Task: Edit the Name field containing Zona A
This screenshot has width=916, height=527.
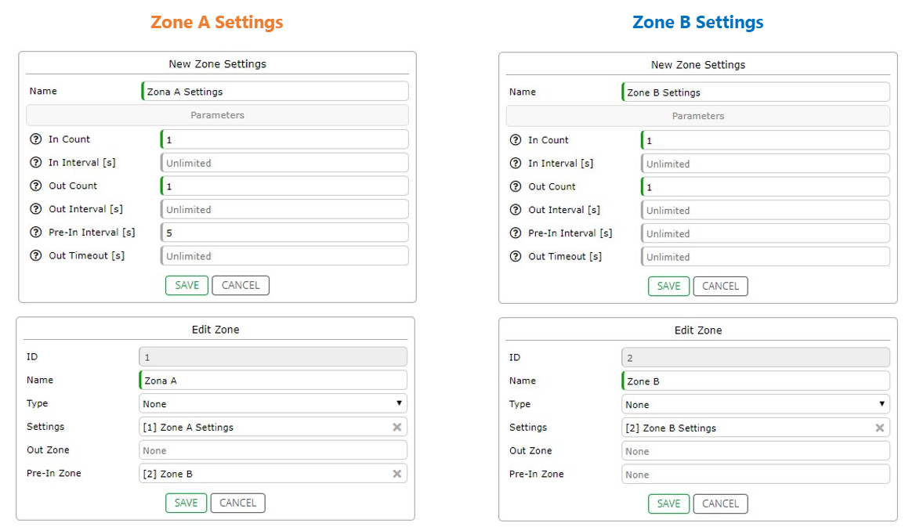Action: (273, 380)
